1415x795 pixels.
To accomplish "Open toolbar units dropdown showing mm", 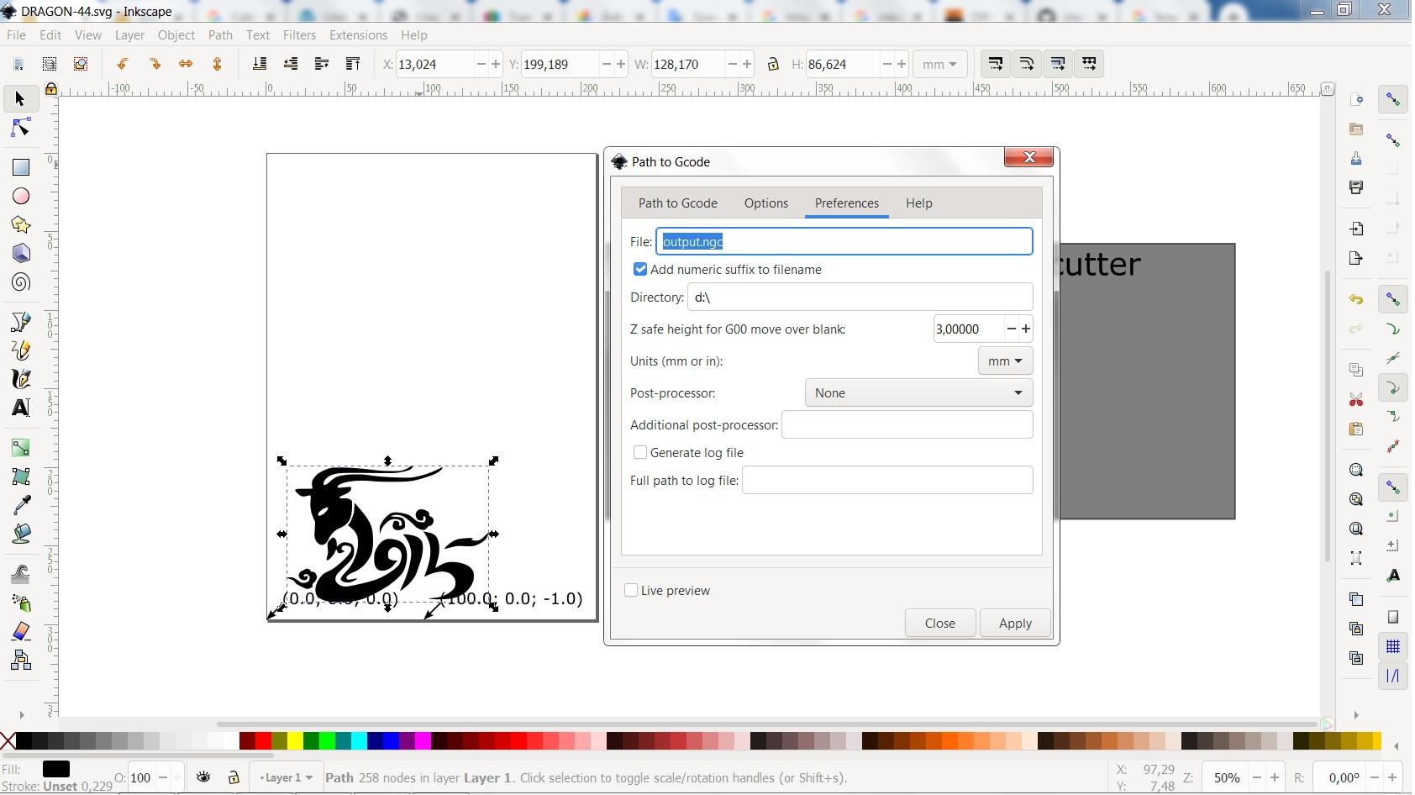I will [939, 64].
